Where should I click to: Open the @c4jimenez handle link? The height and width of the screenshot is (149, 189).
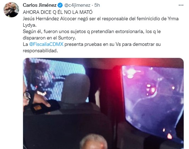coord(77,5)
